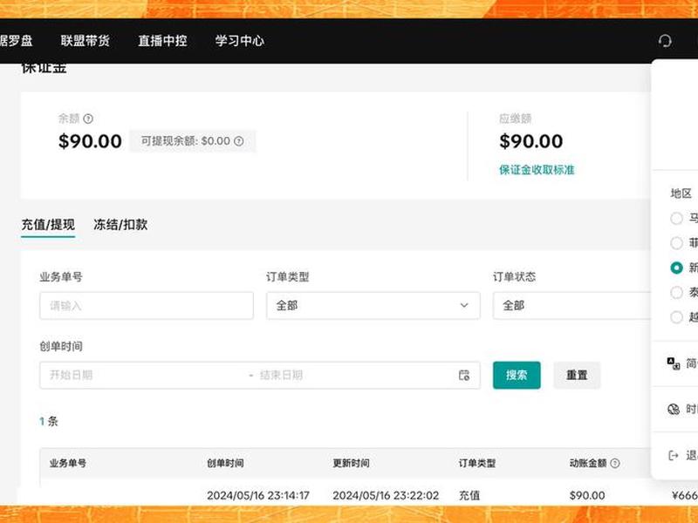Click the 搜索 button
Viewport: 698px width, 523px height.
[517, 375]
